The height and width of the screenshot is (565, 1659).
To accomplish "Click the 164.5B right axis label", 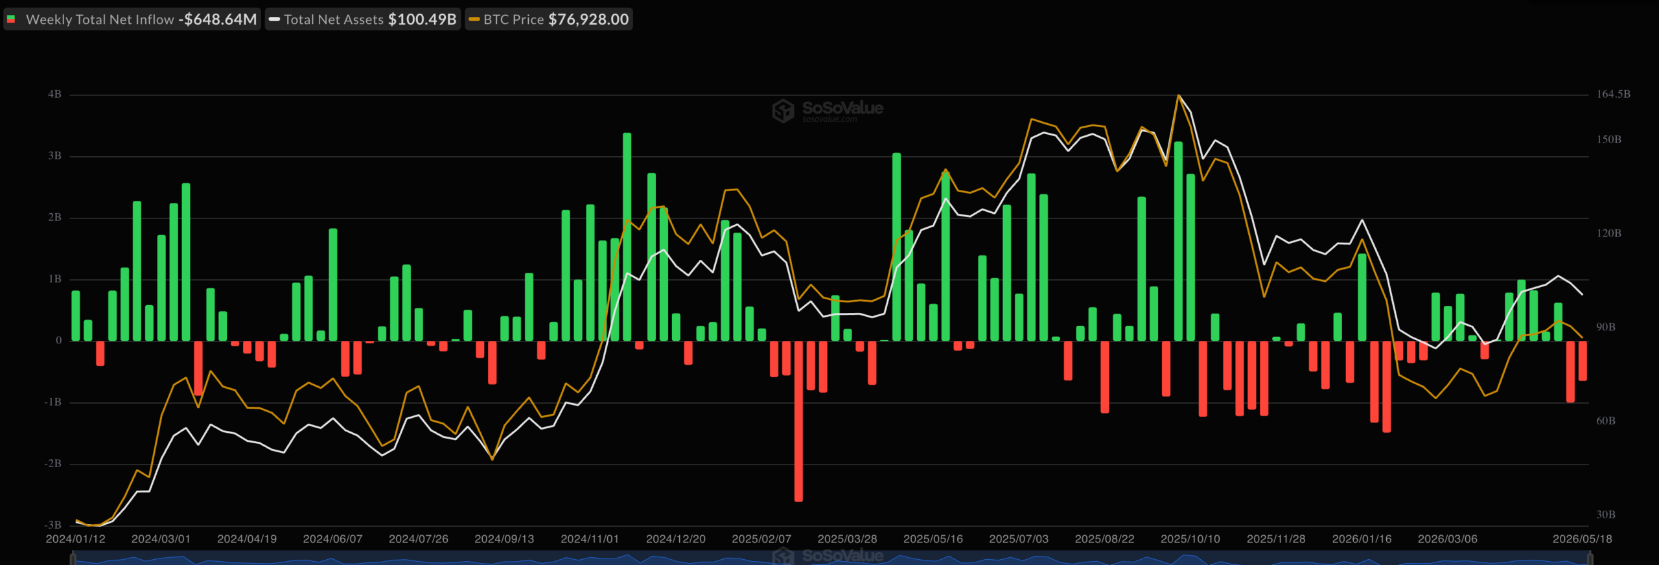I will 1613,95.
